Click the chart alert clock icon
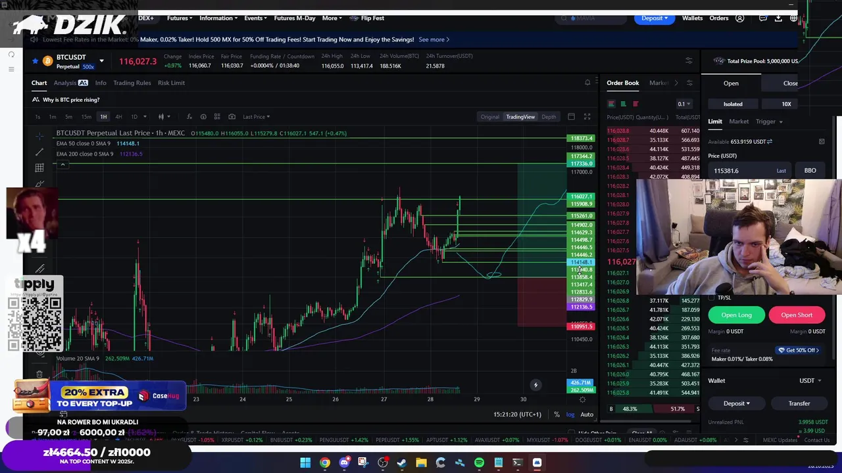The width and height of the screenshot is (842, 473). coord(203,117)
